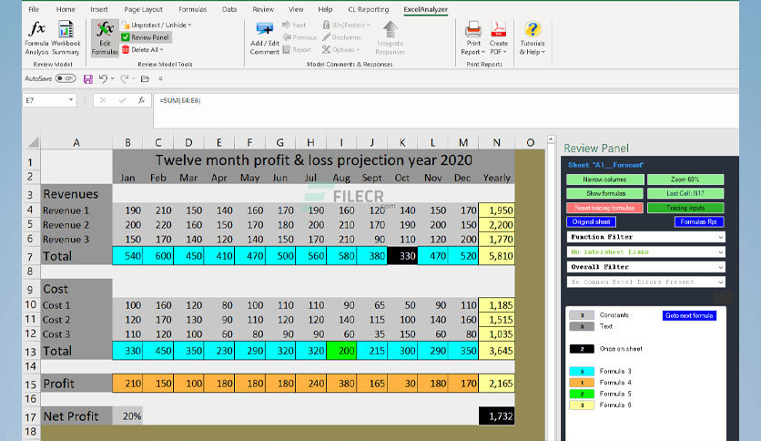
Task: Select the black cell with 330
Action: (402, 256)
